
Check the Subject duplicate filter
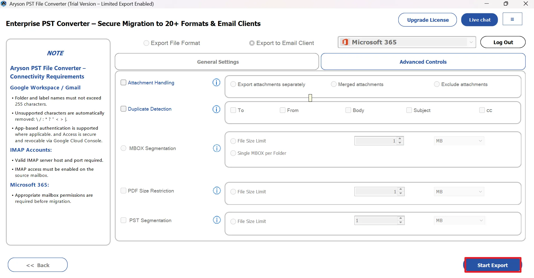(409, 110)
